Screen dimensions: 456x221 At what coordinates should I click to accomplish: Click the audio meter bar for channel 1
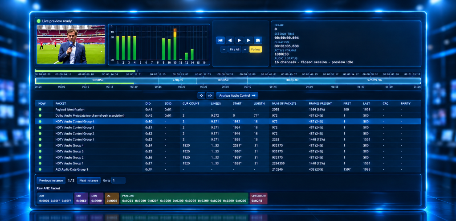coord(118,48)
